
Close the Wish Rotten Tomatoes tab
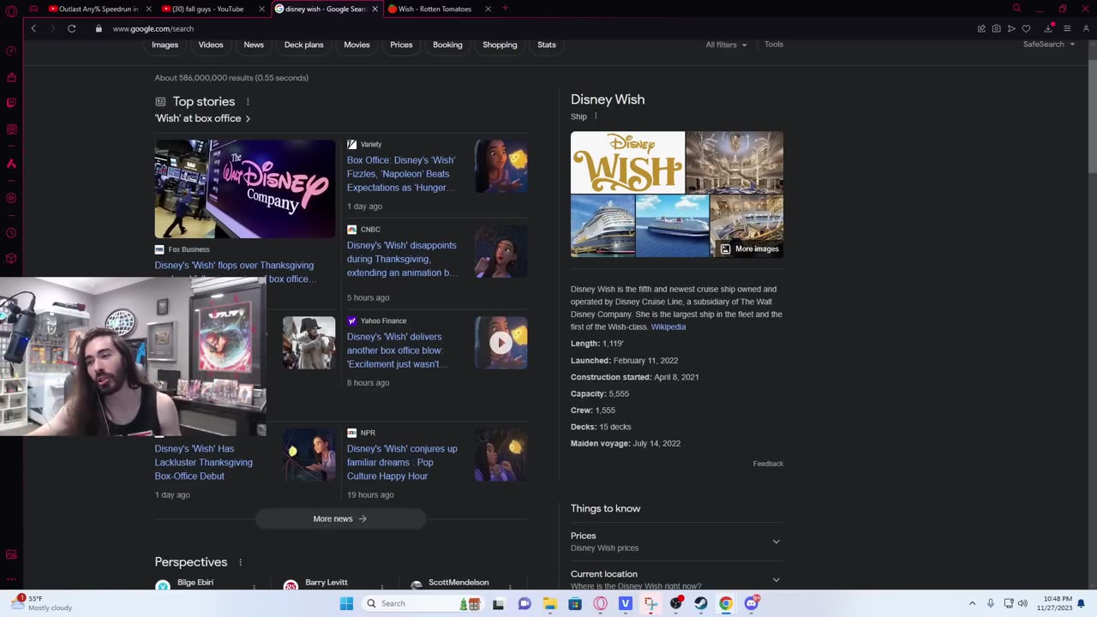point(488,9)
